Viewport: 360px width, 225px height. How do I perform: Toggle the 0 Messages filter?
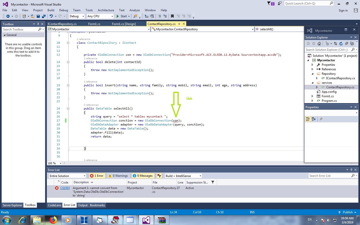(x=143, y=176)
